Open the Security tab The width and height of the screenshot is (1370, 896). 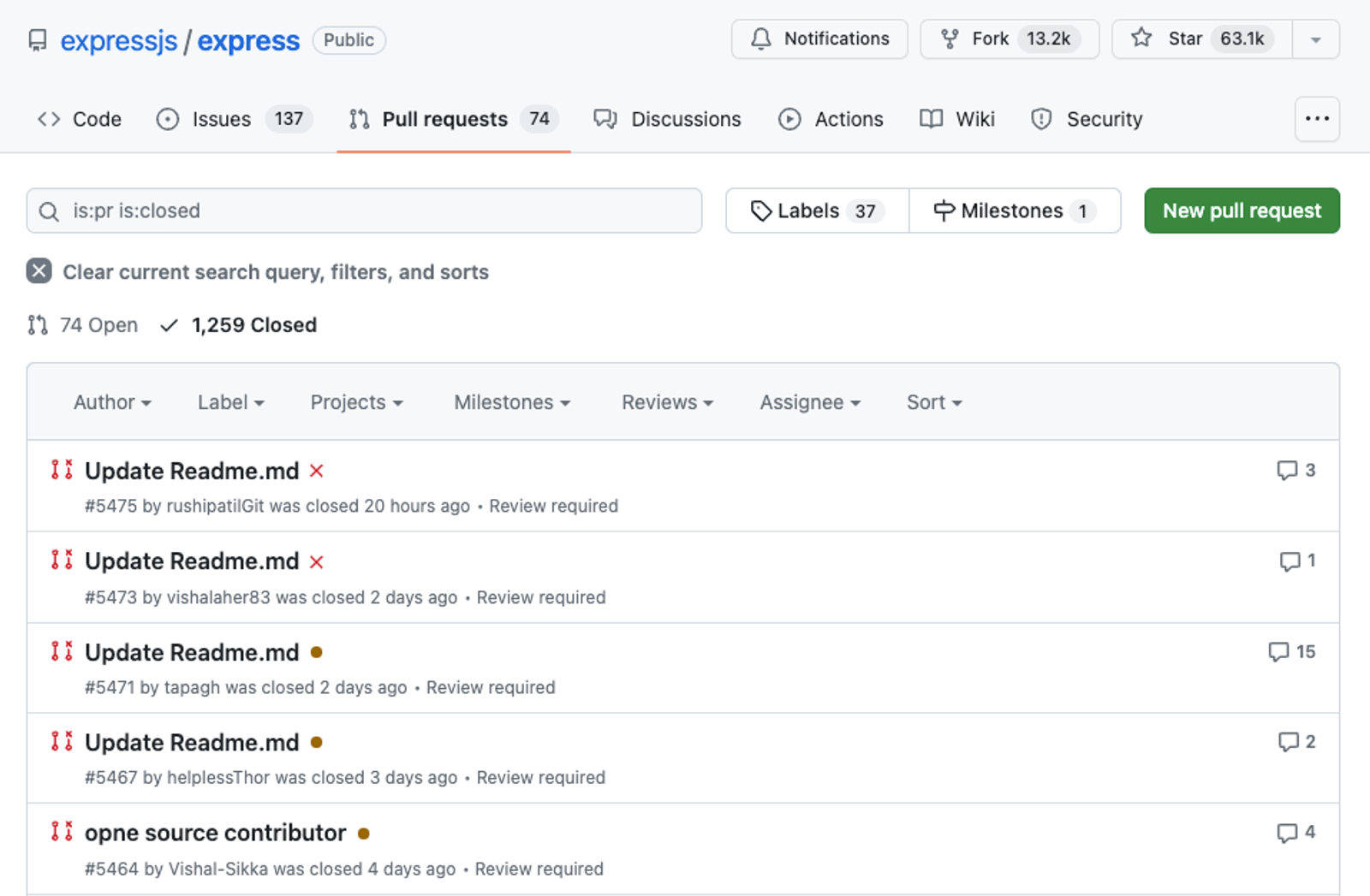pos(1087,119)
